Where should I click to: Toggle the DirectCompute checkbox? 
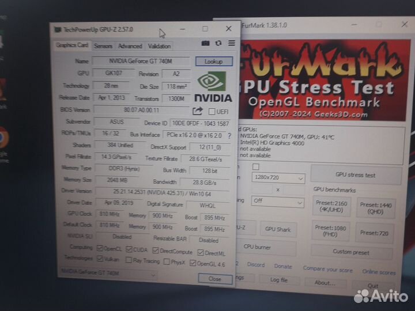[156, 250]
